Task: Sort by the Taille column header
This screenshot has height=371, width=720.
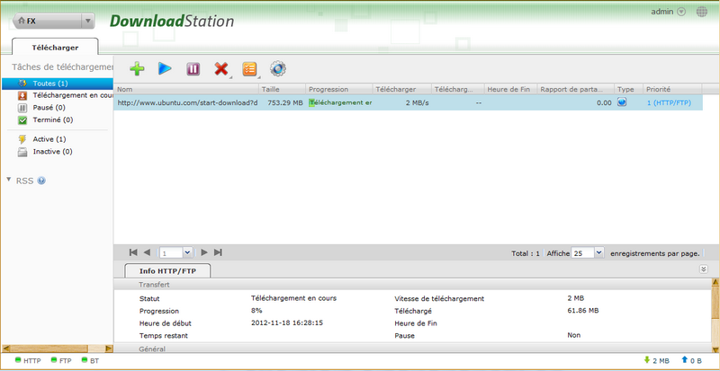Action: [282, 90]
